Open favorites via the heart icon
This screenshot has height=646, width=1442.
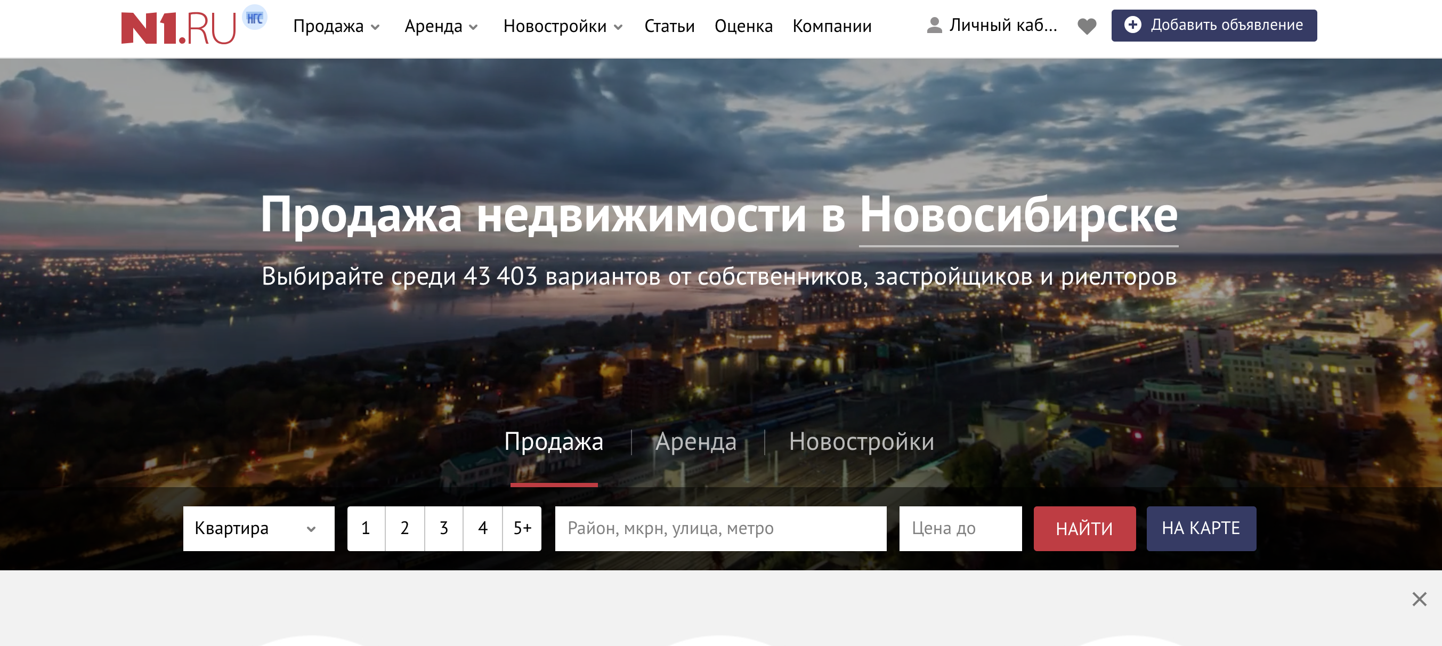click(1087, 26)
